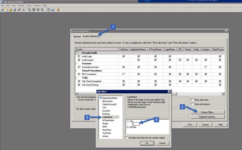Close the Edit Filter dialog with X
The width and height of the screenshot is (242, 150).
pos(170,92)
